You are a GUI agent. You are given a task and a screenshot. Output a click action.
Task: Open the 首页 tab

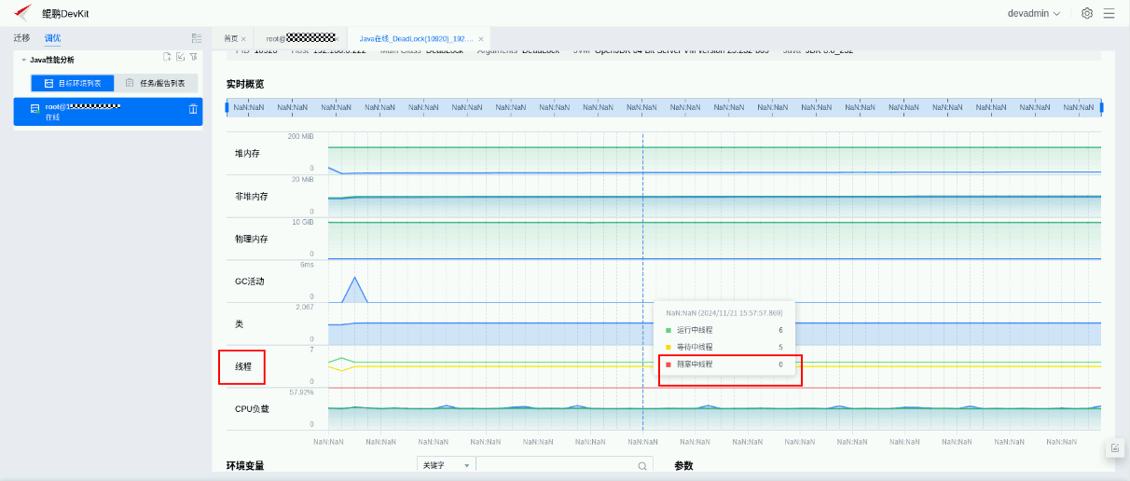(230, 38)
